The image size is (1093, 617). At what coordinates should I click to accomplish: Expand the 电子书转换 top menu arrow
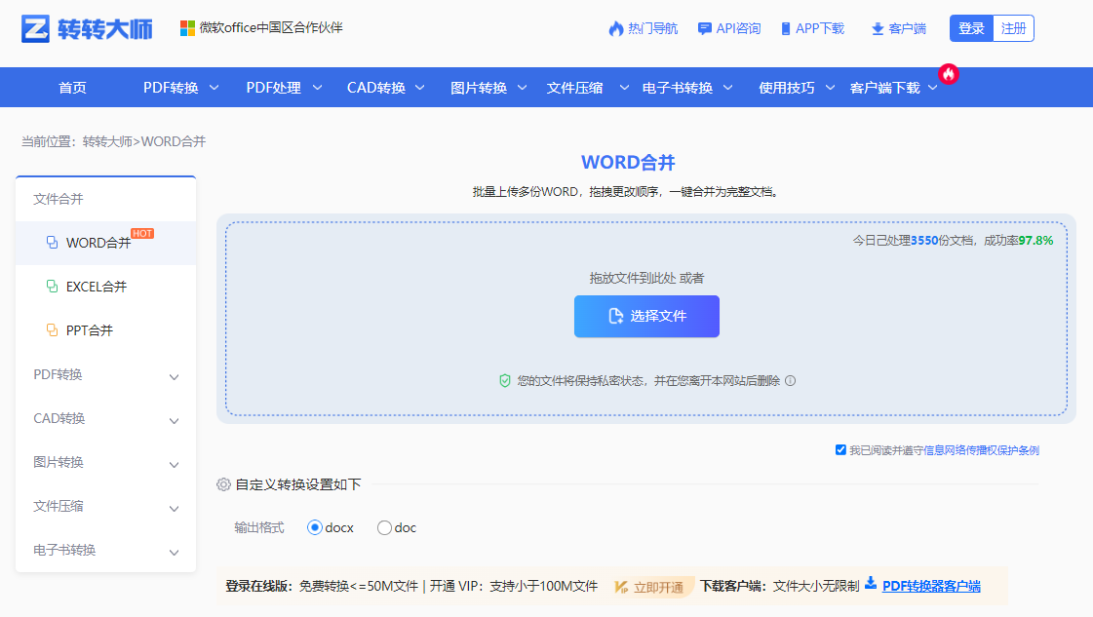click(x=727, y=88)
